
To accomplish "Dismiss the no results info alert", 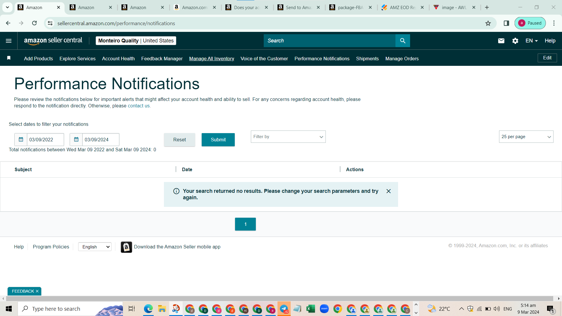I will [388, 191].
